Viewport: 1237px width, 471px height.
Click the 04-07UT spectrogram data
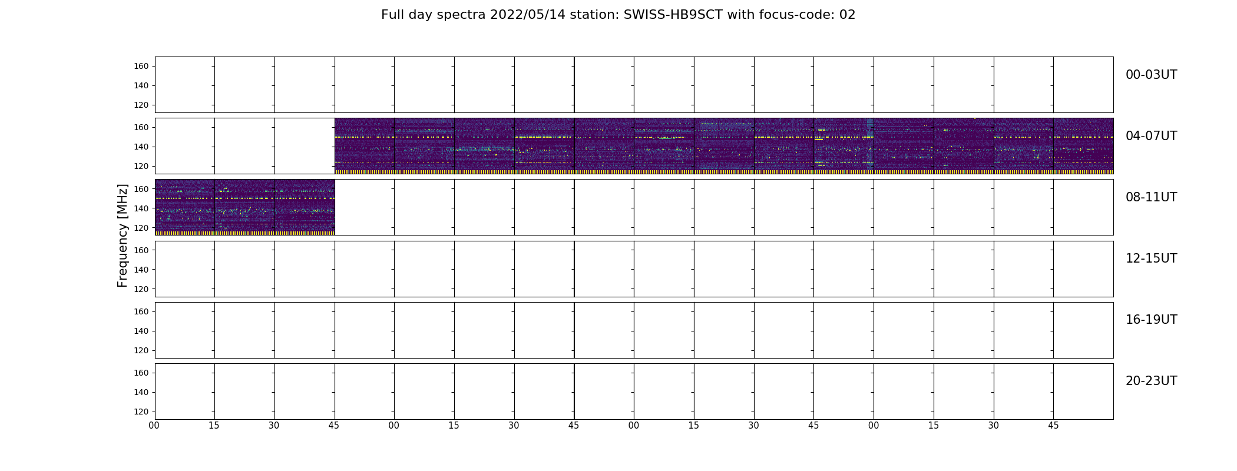[724, 146]
